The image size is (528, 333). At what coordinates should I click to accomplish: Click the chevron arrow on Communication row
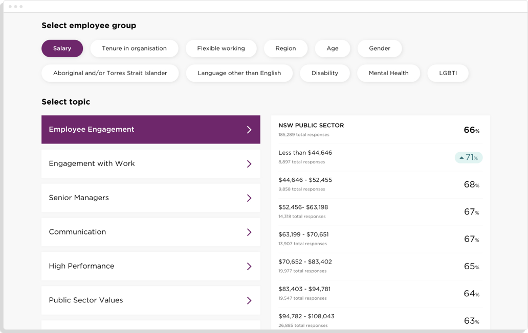pos(249,232)
